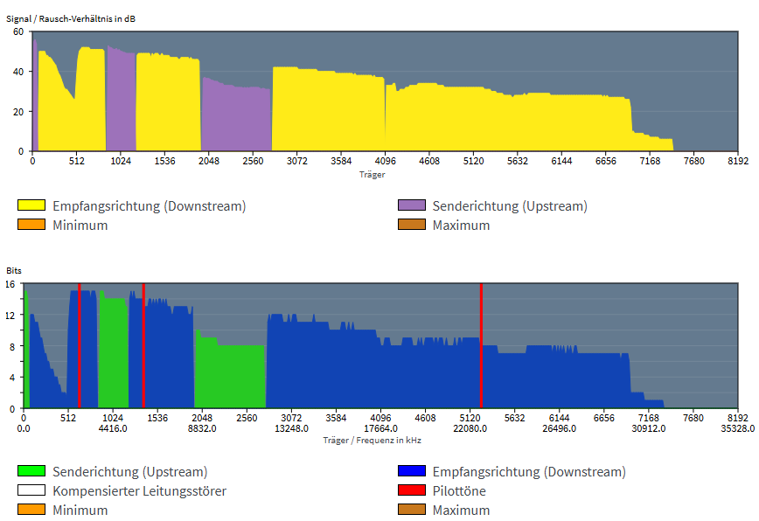Click the pilot tone line just left of 1536
The image size is (759, 521).
tap(143, 350)
